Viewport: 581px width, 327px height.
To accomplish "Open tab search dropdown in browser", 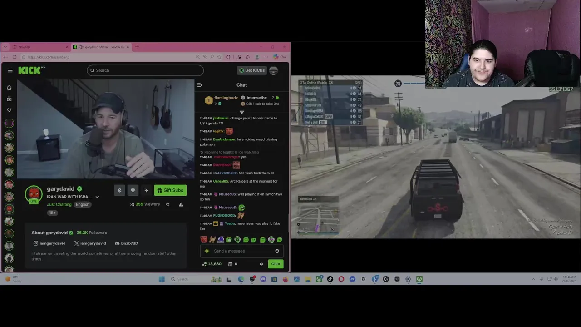I will (x=5, y=47).
